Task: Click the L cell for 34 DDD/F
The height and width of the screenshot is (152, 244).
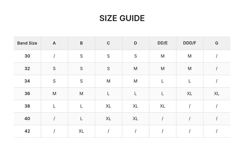Action: pos(190,81)
